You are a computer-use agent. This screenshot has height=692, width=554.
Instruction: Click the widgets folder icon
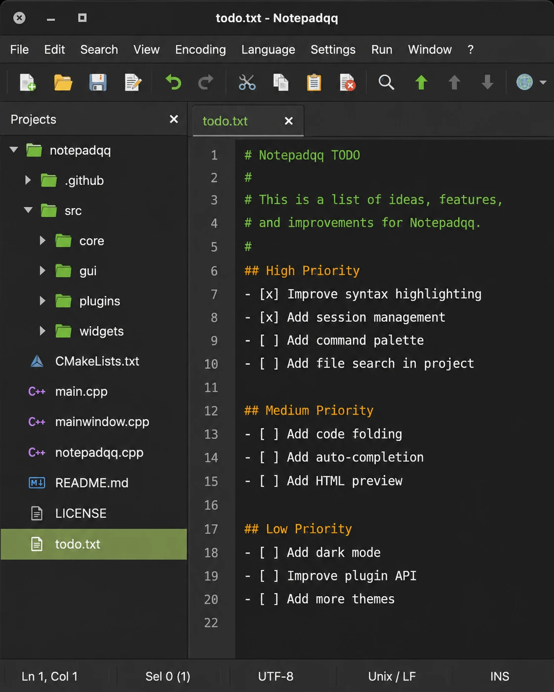click(x=63, y=331)
